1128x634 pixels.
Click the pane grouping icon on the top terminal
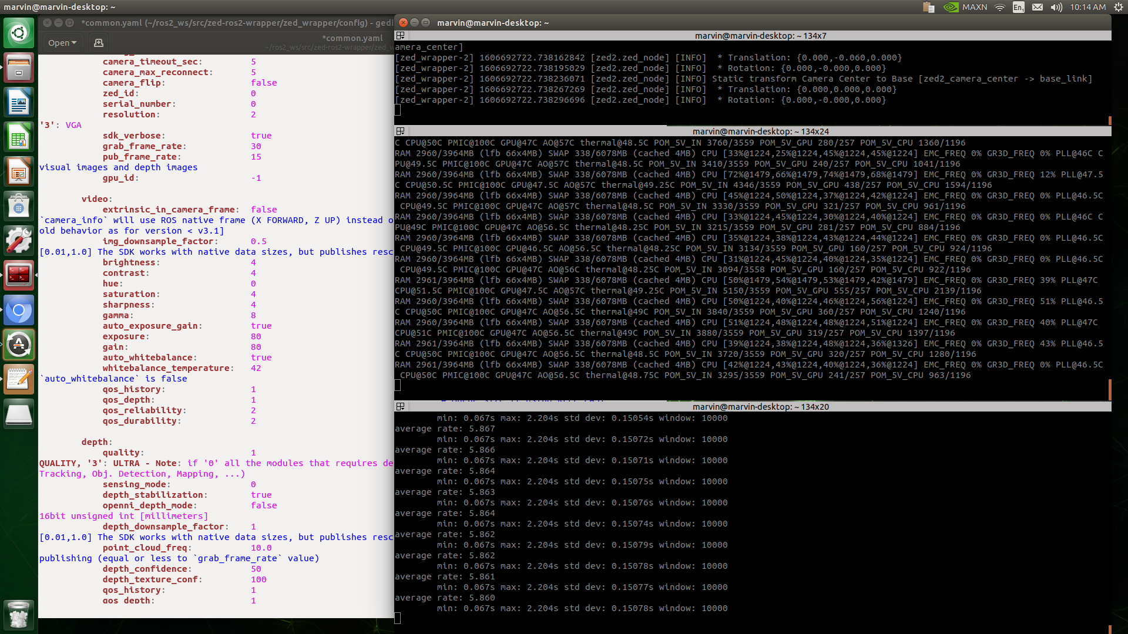pos(400,35)
